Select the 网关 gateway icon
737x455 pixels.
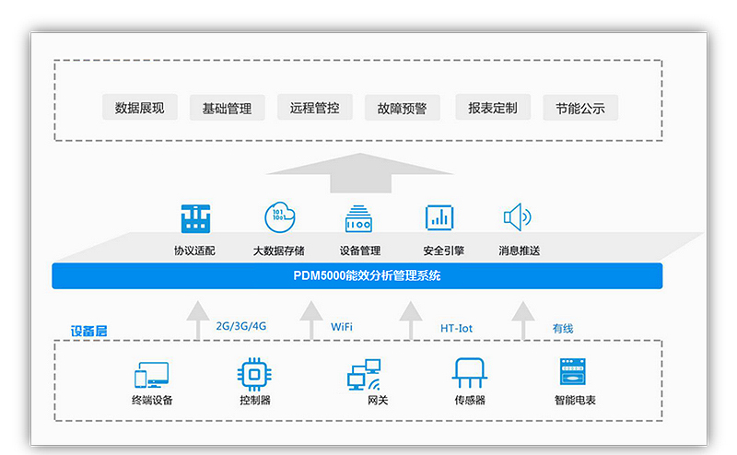click(364, 374)
